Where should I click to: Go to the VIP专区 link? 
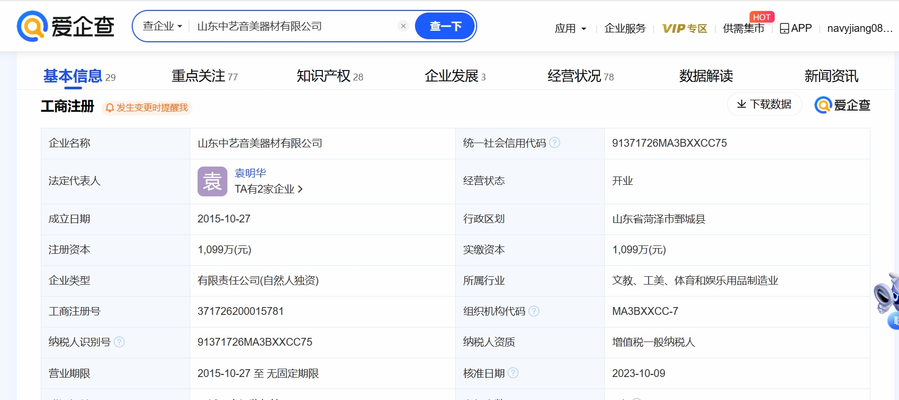(x=684, y=28)
